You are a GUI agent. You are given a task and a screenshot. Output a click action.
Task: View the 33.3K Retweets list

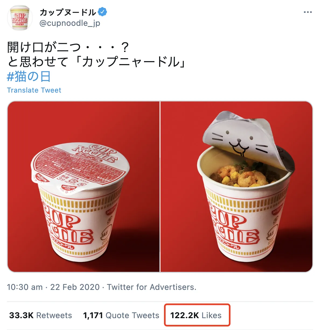(x=41, y=315)
